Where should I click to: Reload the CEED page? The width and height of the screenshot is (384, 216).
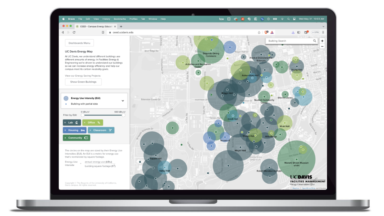[x=74, y=32]
